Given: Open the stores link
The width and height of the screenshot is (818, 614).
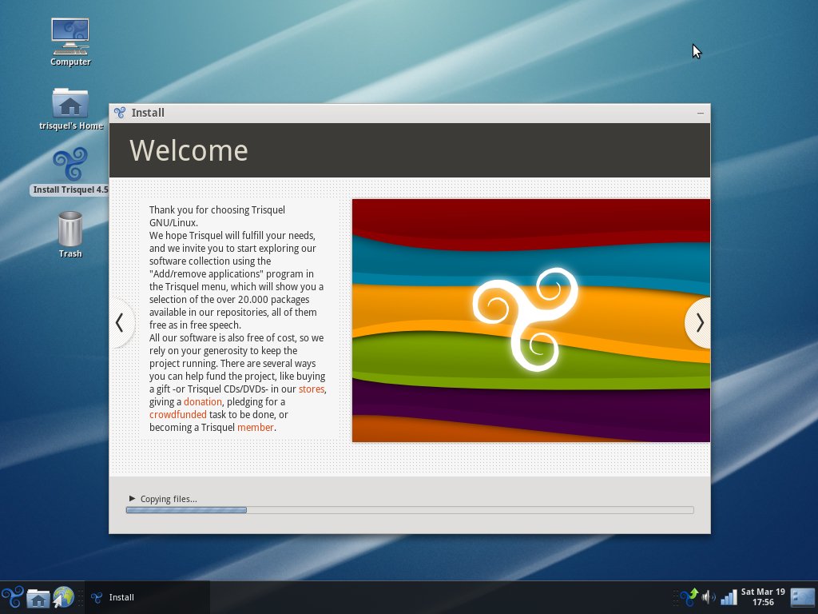Looking at the screenshot, I should [312, 389].
